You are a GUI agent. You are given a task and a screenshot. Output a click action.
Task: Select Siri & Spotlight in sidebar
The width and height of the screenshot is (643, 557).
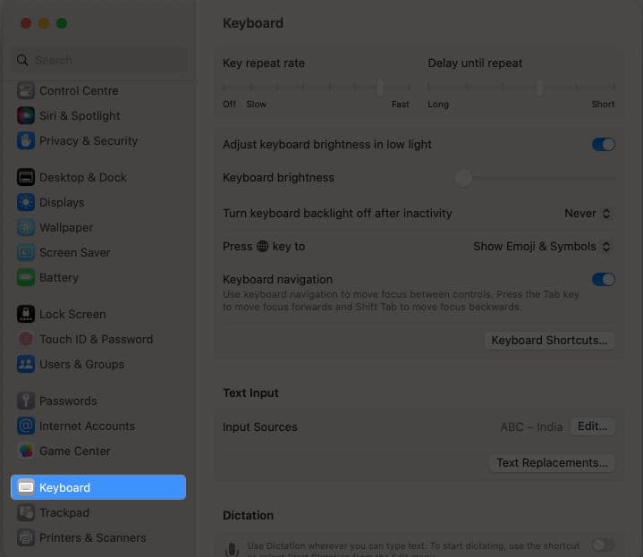[x=98, y=115]
